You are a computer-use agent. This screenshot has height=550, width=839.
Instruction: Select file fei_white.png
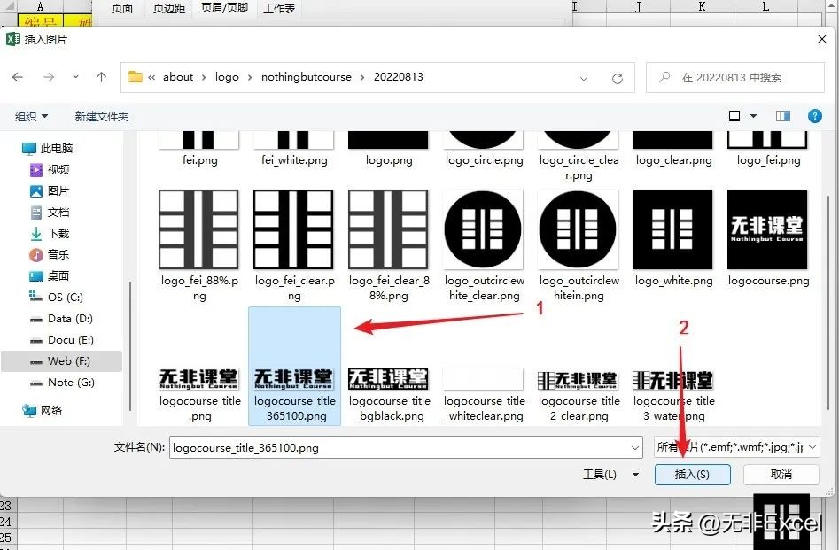294,150
